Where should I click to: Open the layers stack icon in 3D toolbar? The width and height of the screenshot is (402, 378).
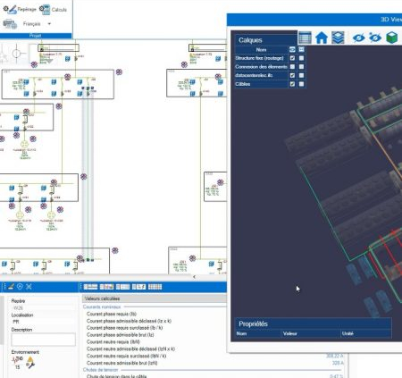[x=338, y=38]
